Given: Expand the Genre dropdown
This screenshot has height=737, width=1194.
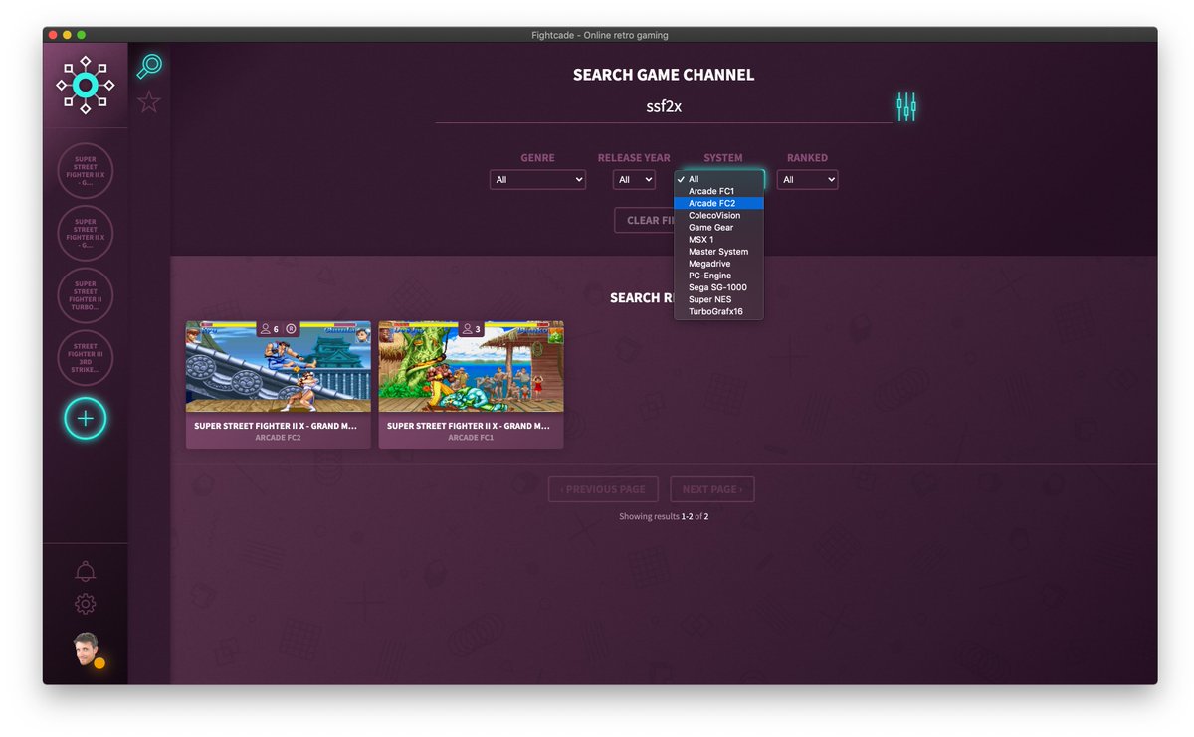Looking at the screenshot, I should pyautogui.click(x=537, y=180).
